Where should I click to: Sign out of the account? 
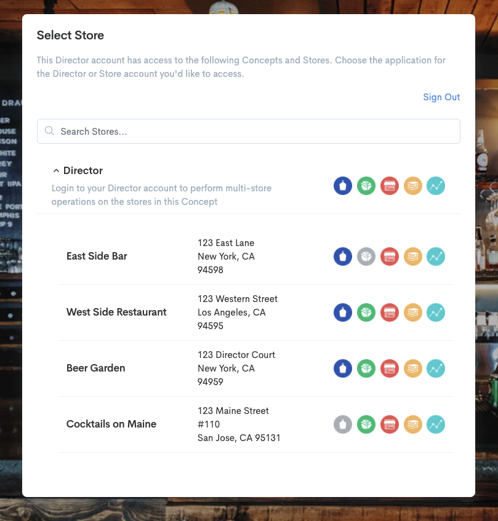441,97
